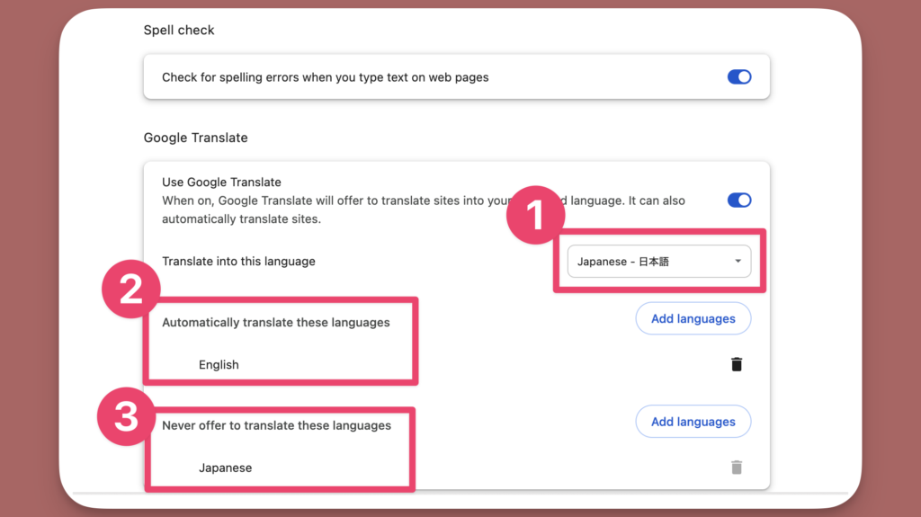Add languages to the automatically translate list
Image resolution: width=921 pixels, height=517 pixels.
pos(693,318)
